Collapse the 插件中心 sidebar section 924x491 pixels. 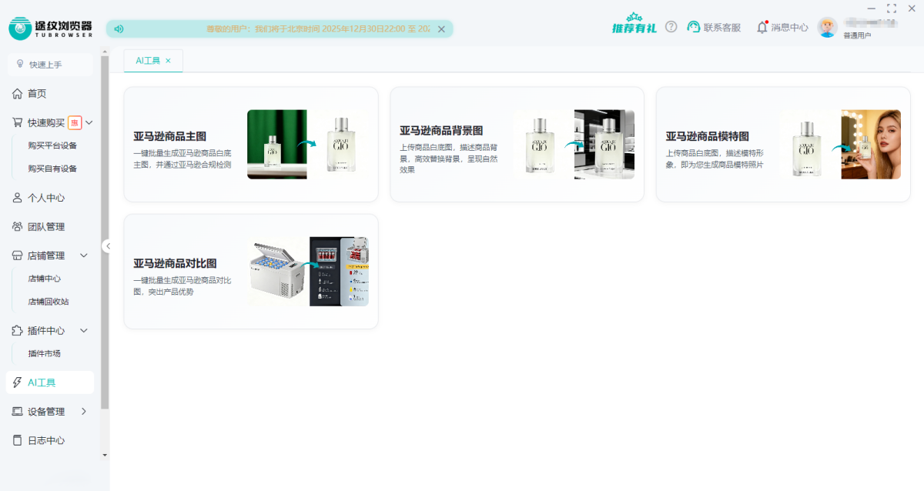[x=85, y=331]
